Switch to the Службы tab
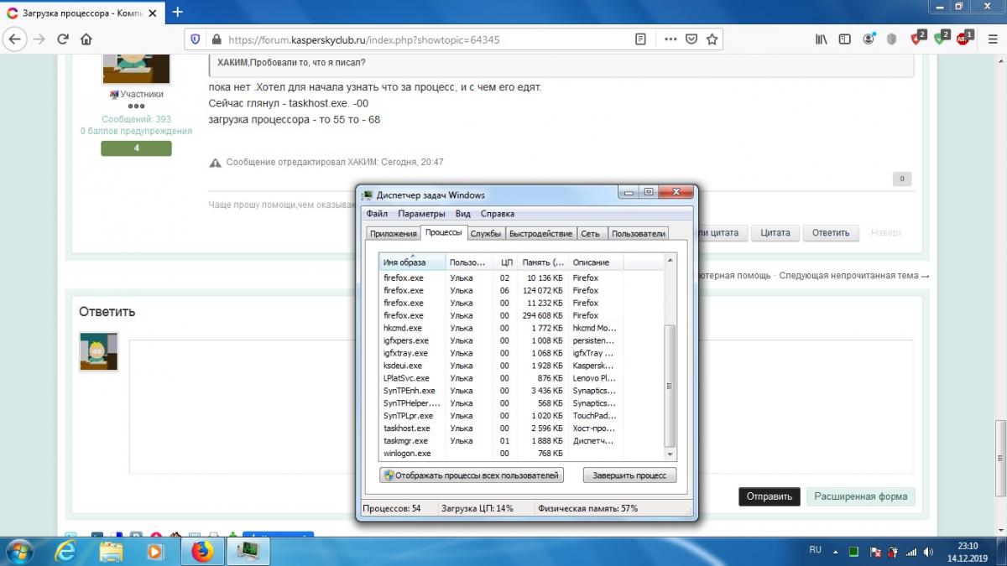Image resolution: width=1007 pixels, height=566 pixels. coord(486,234)
